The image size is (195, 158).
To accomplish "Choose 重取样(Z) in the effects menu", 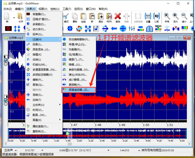I will pyautogui.click(x=44, y=131).
